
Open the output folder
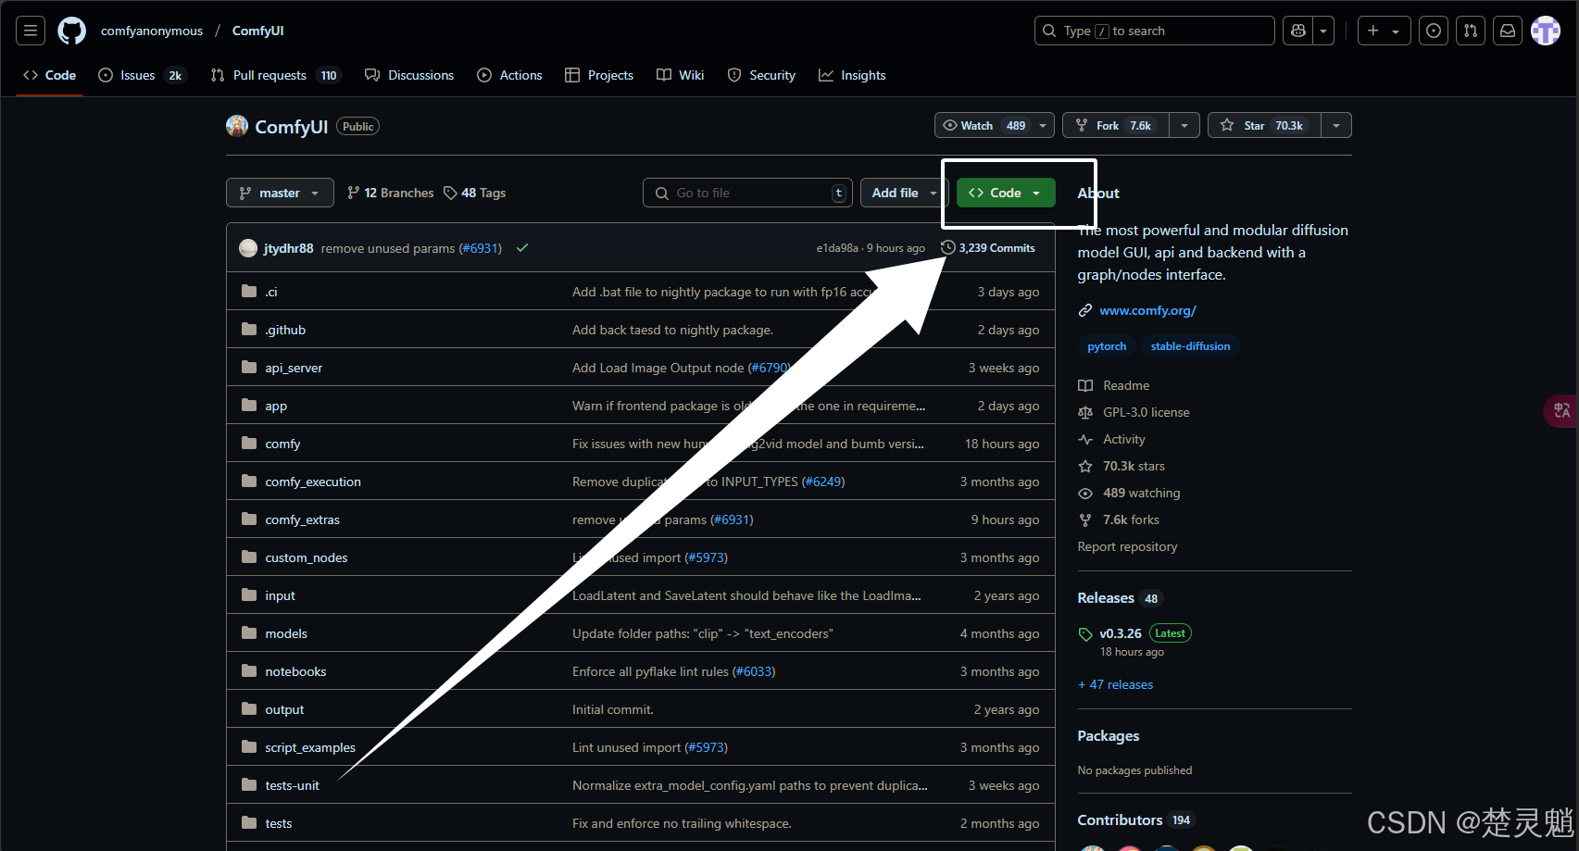click(x=284, y=709)
